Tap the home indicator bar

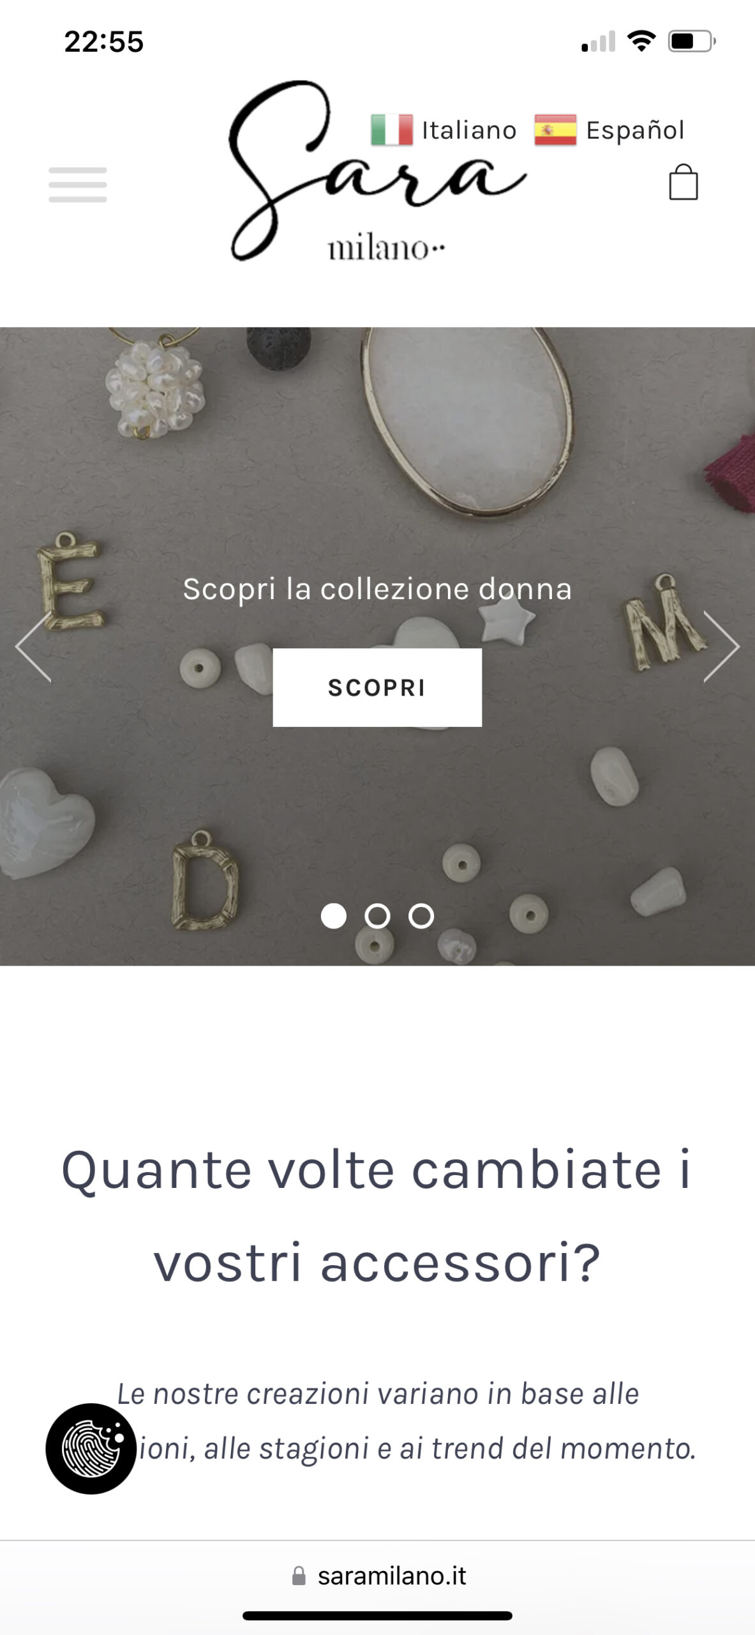click(x=377, y=1616)
